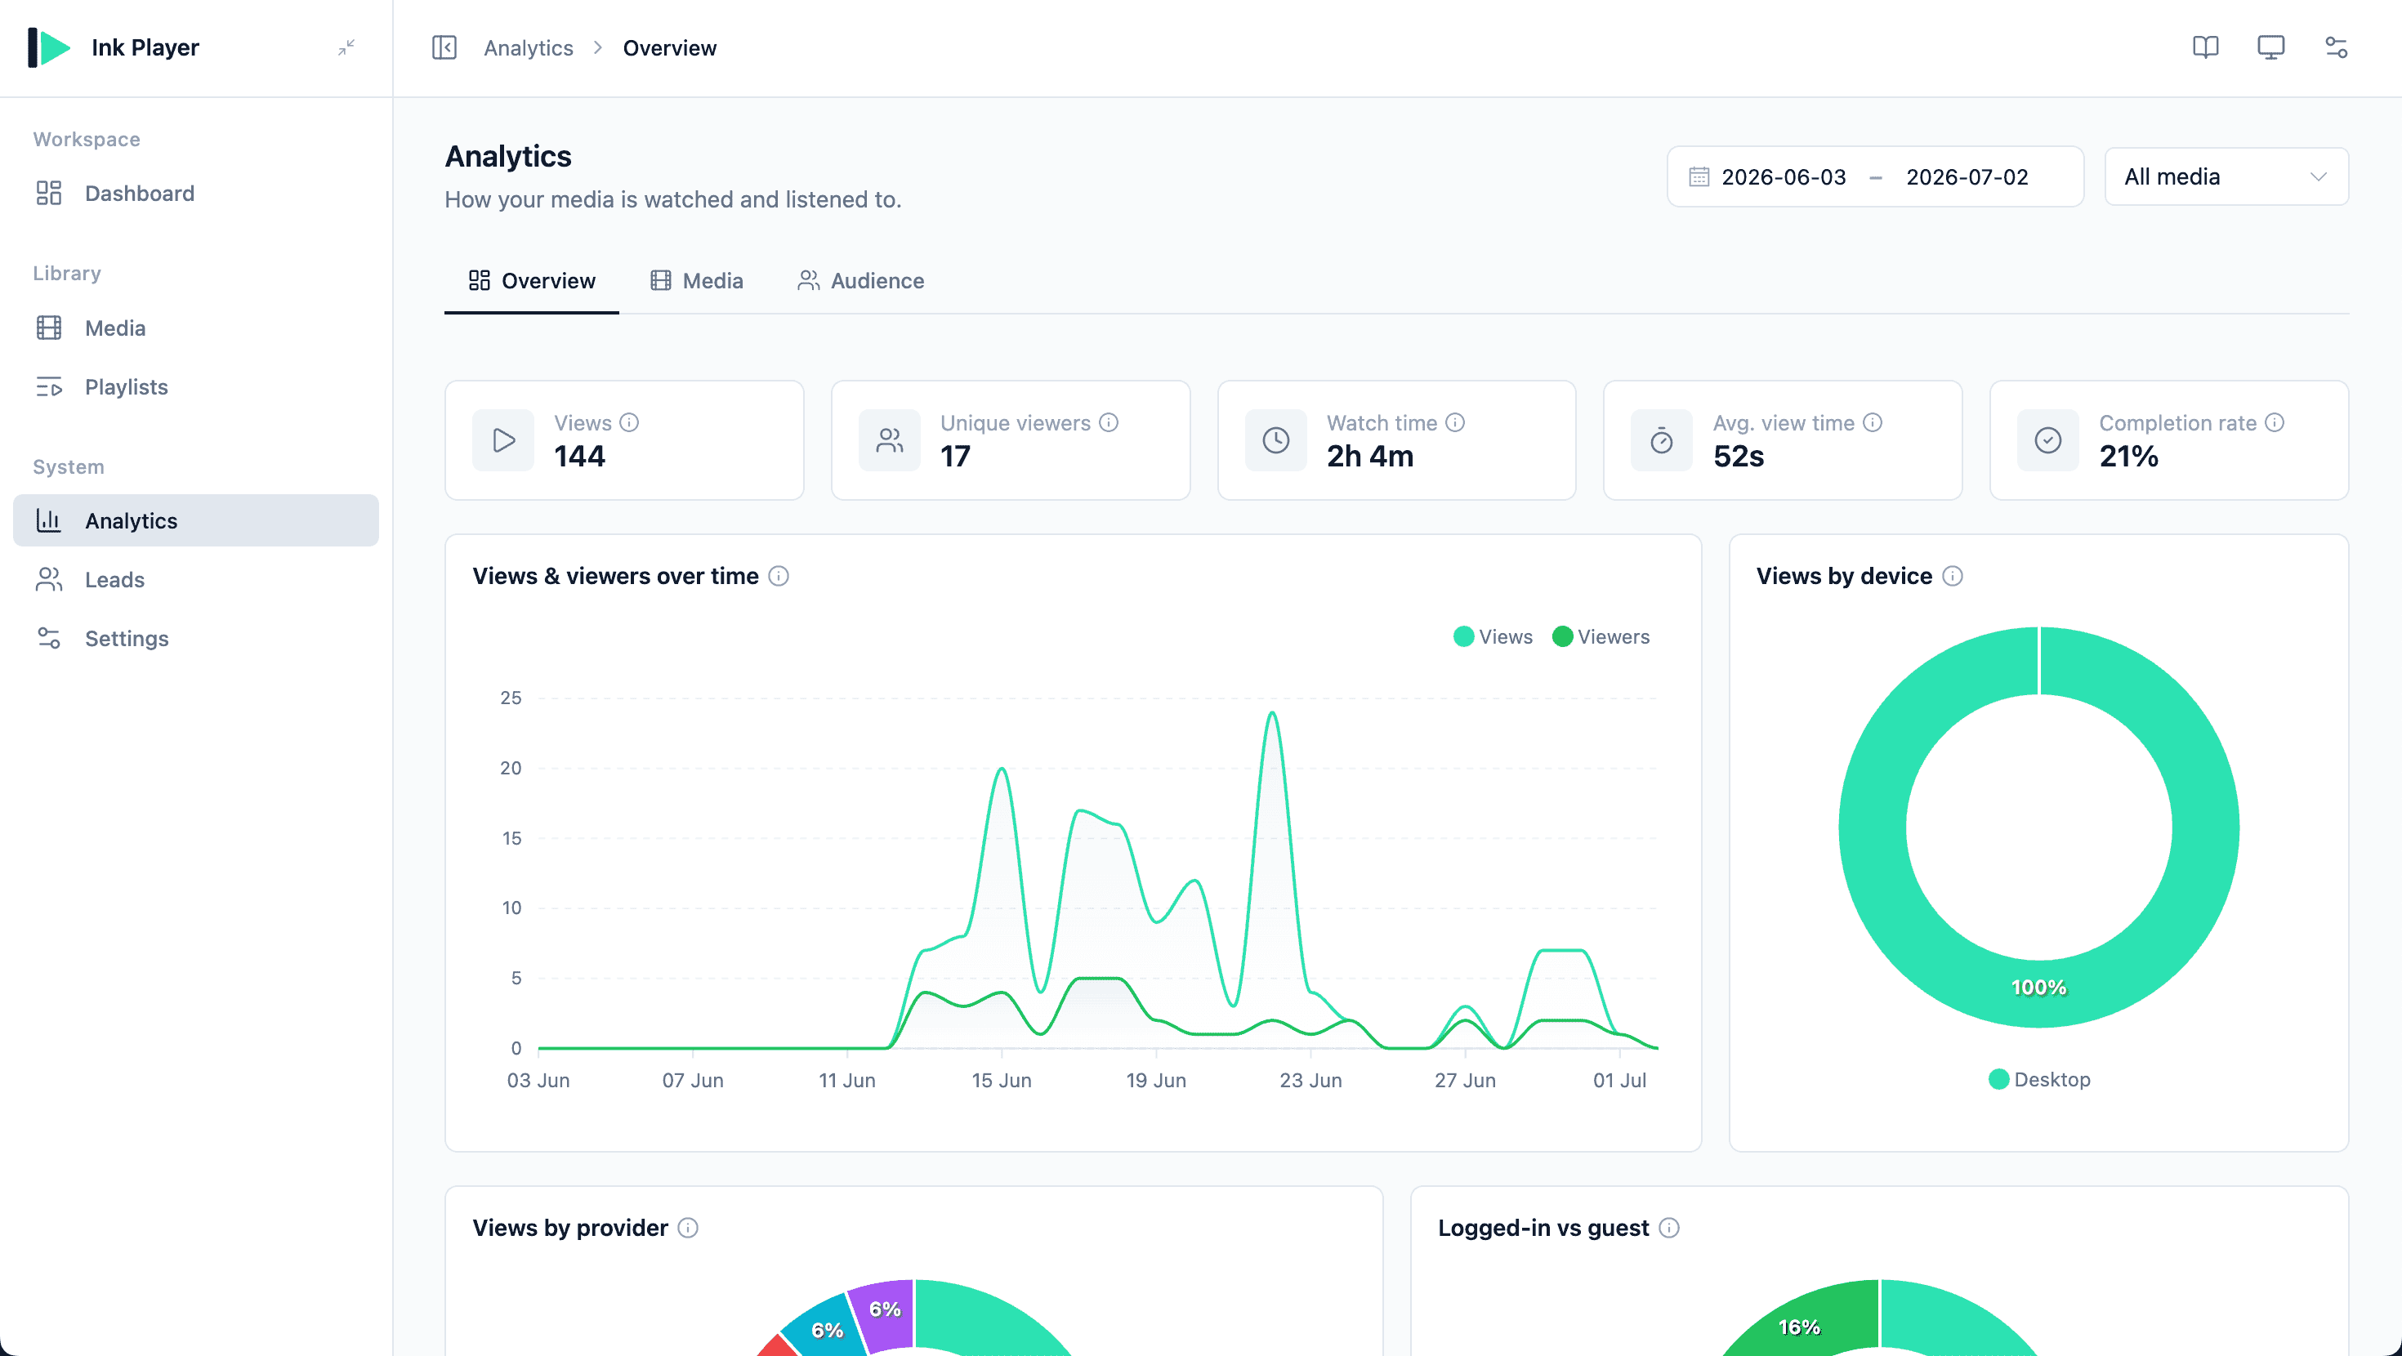This screenshot has width=2402, height=1356.
Task: Click the Unique viewers info icon
Action: pyautogui.click(x=1109, y=422)
